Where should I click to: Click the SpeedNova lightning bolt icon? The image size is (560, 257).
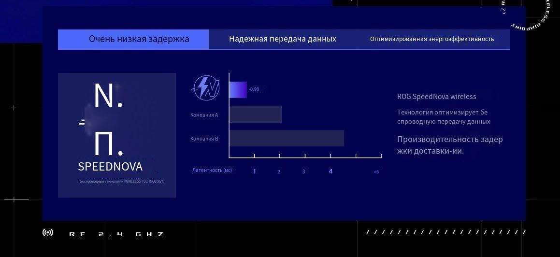206,88
